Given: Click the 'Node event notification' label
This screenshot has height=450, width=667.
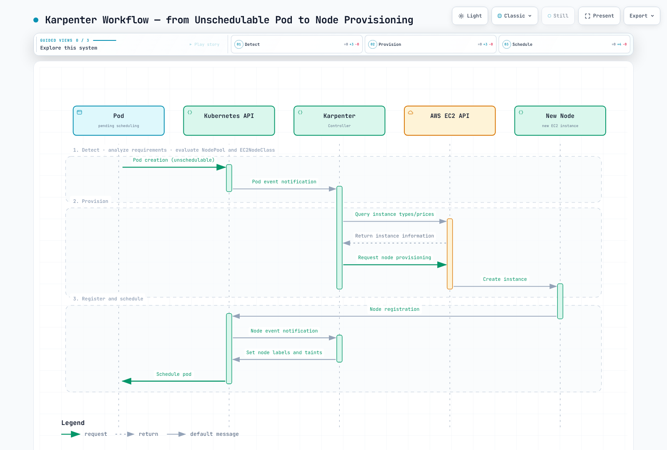Looking at the screenshot, I should click(284, 331).
